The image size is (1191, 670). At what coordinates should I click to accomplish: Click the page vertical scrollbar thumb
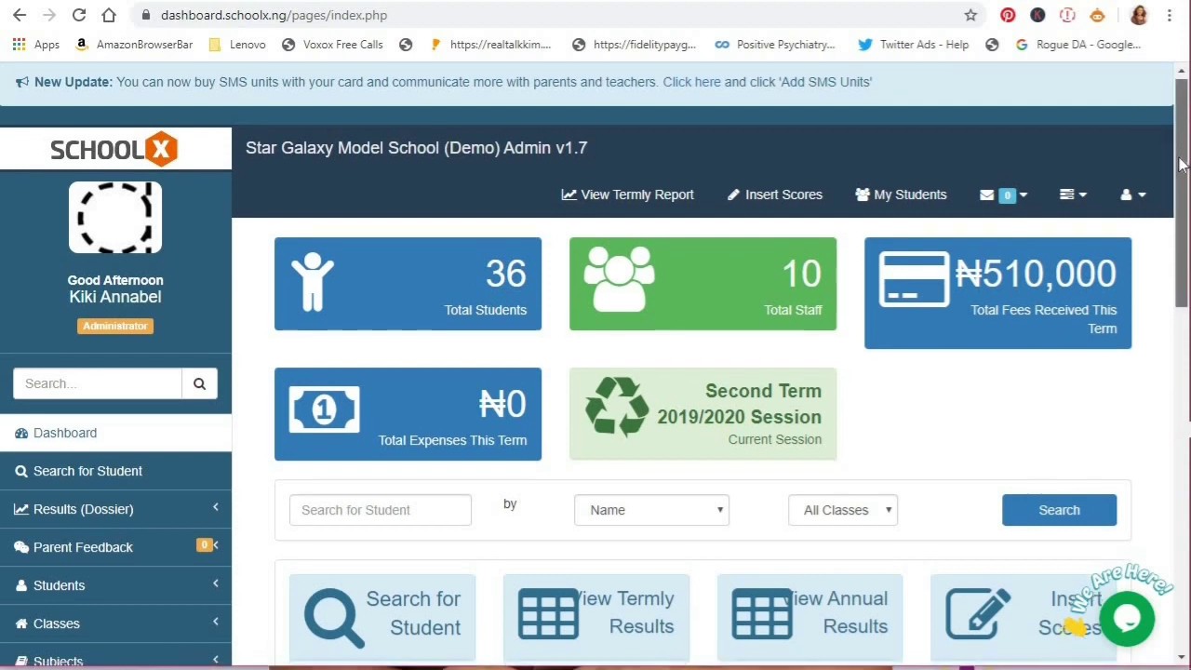(x=1181, y=194)
